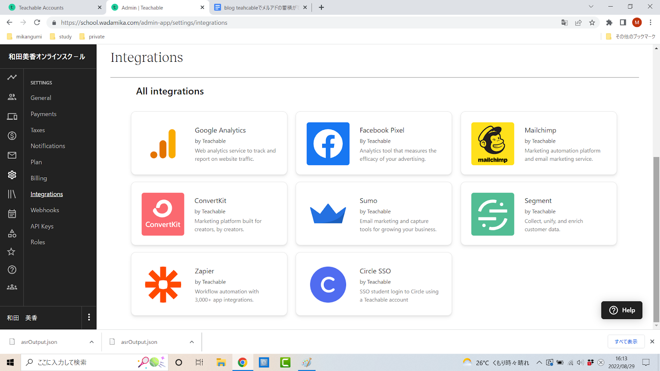Open the mikangumi bookmark folder
Viewport: 660px width, 371px height.
pos(24,37)
